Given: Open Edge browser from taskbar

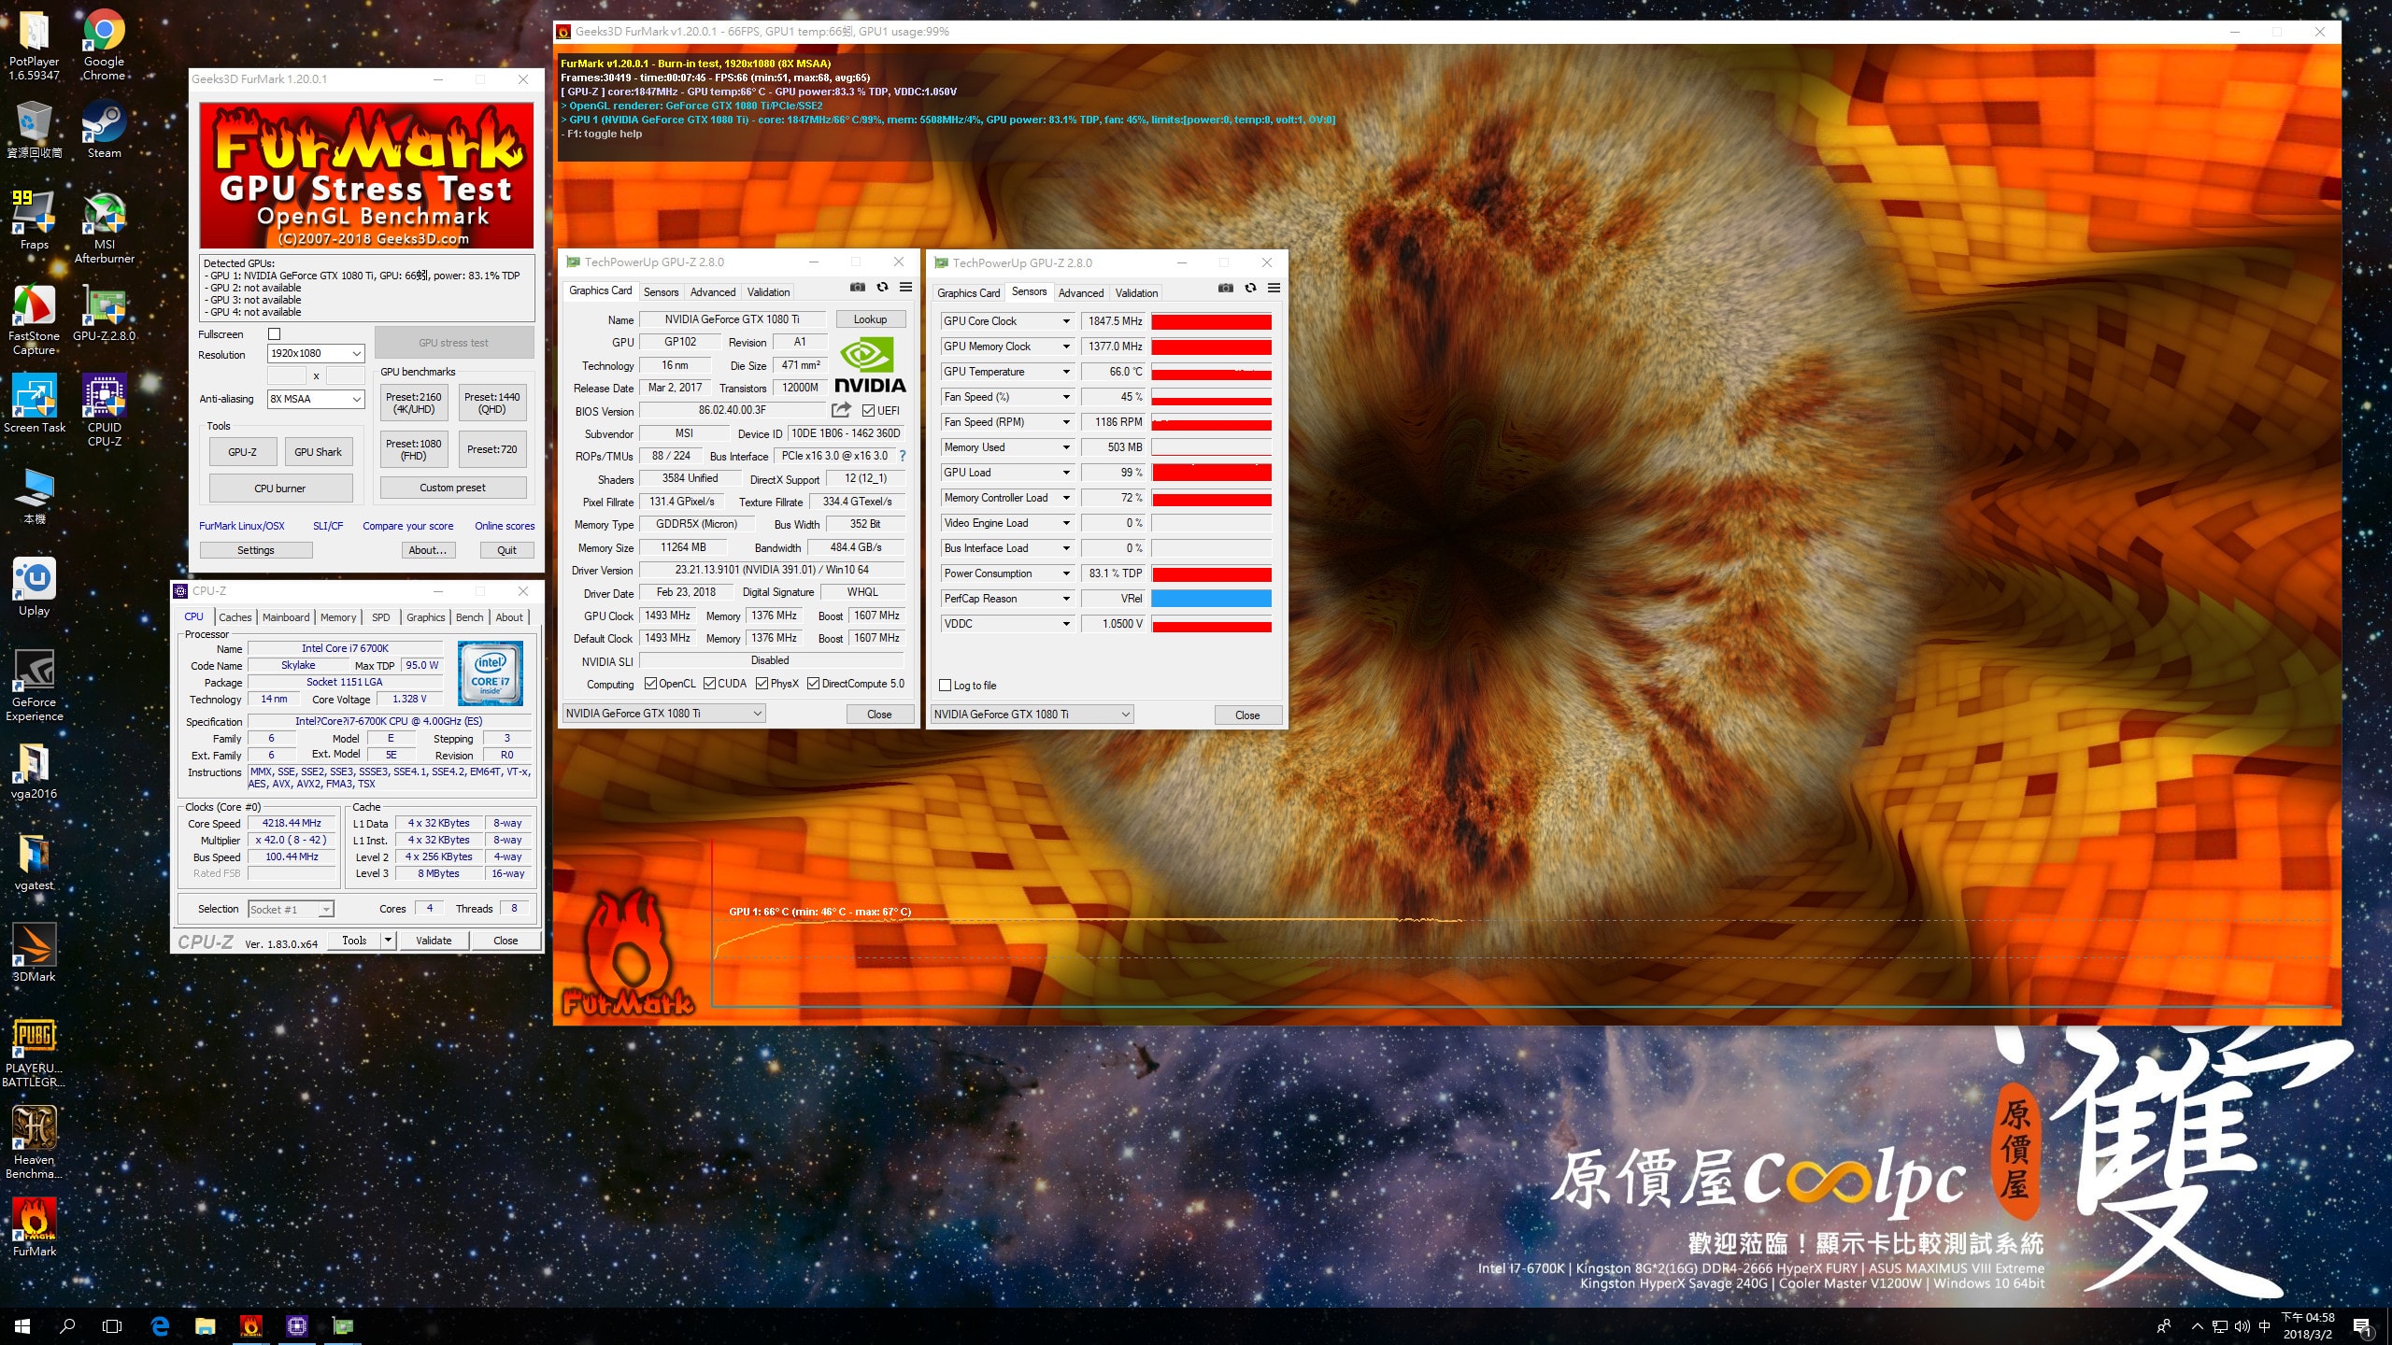Looking at the screenshot, I should (x=160, y=1325).
